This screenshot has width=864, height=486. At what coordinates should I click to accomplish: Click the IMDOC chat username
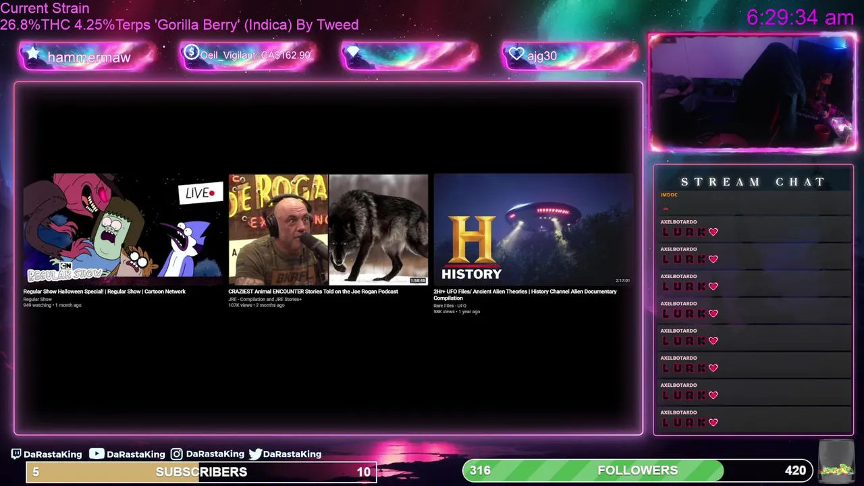[669, 194]
